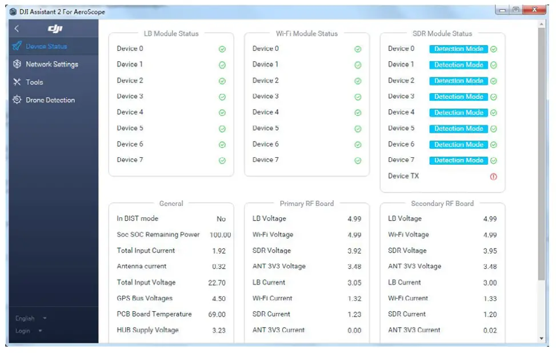Click the In BIST mode value No

221,219
